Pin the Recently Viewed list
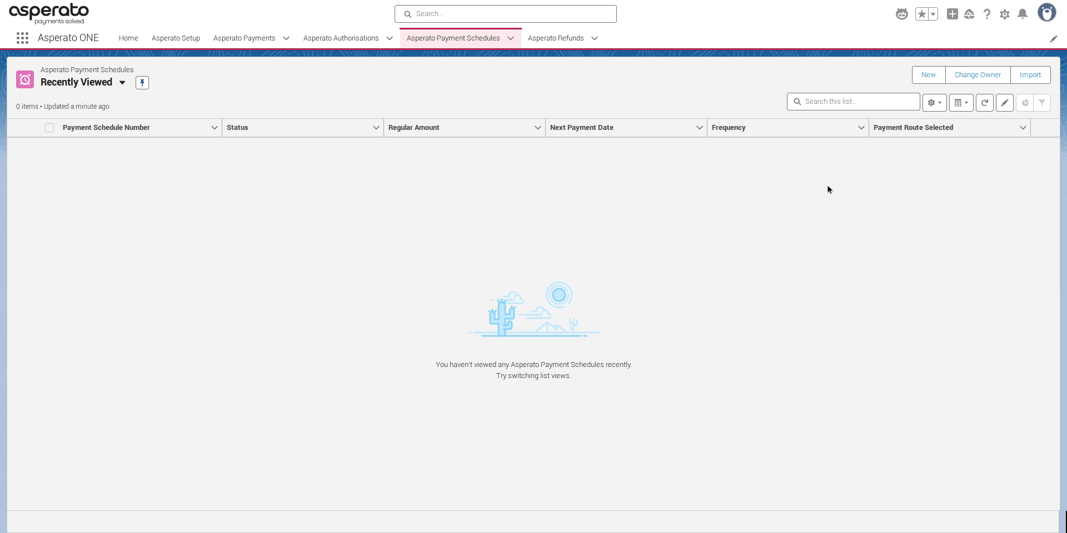Viewport: 1067px width, 533px height. point(142,83)
